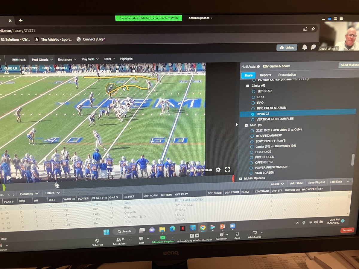Open the notifications bell in Hudl

(x=304, y=47)
